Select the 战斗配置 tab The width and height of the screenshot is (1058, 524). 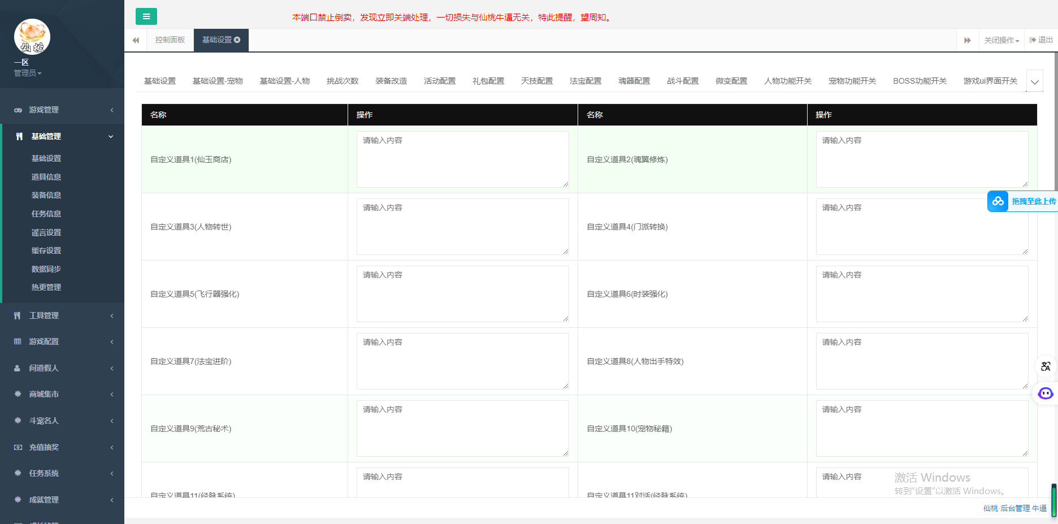[x=683, y=81]
